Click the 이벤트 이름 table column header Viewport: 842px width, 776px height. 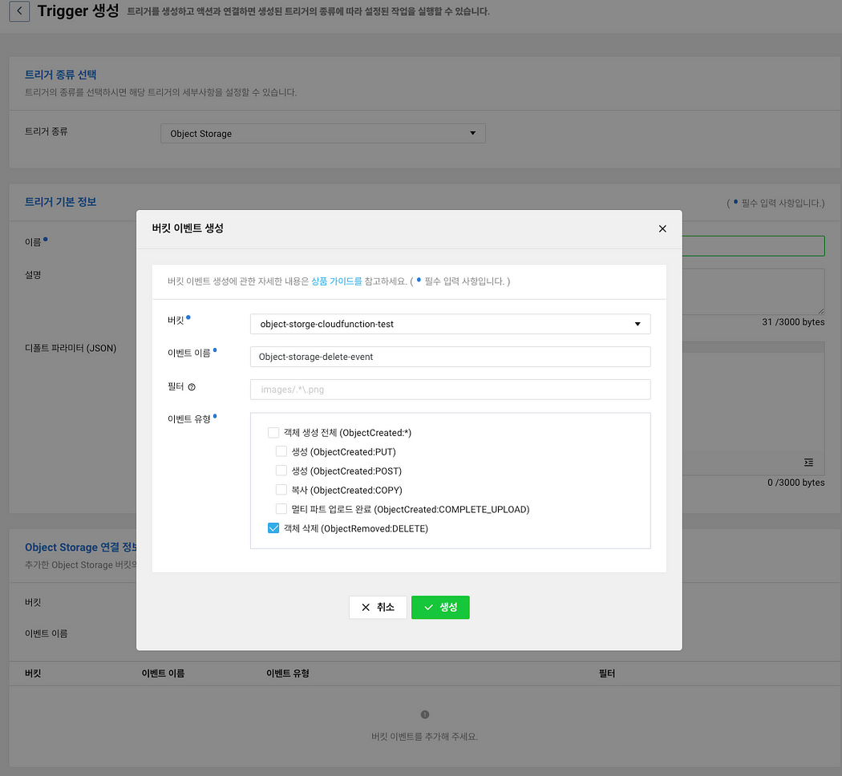coord(163,673)
